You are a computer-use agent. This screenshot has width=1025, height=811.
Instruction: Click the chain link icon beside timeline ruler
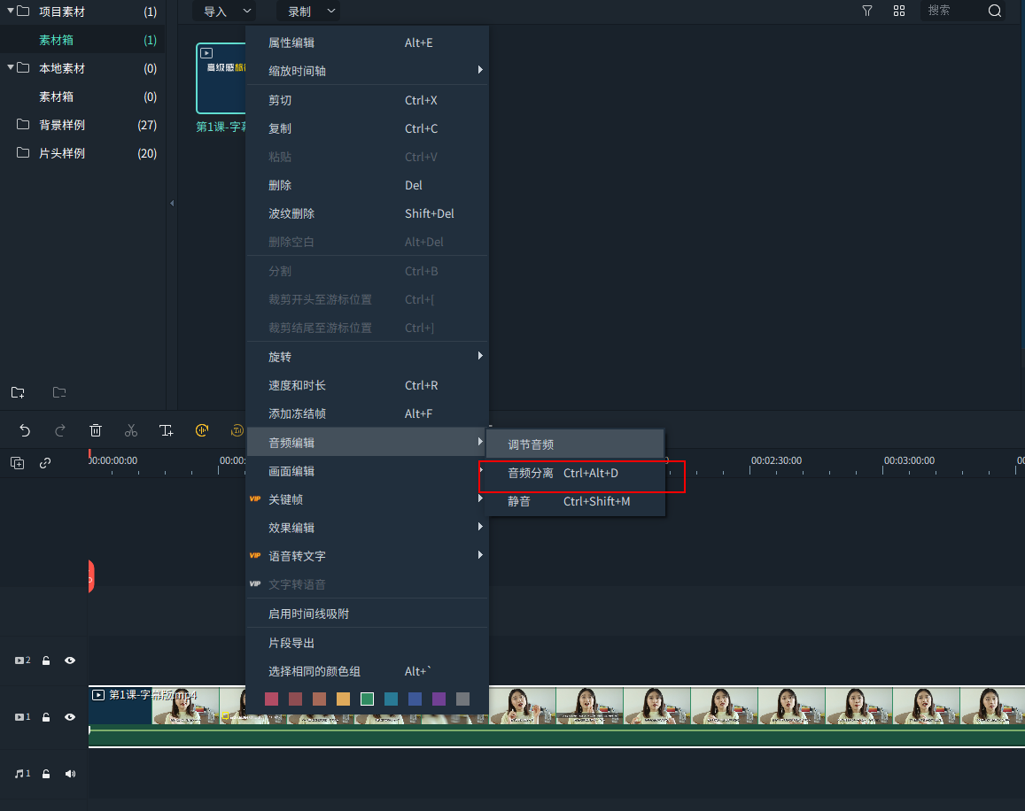click(45, 463)
